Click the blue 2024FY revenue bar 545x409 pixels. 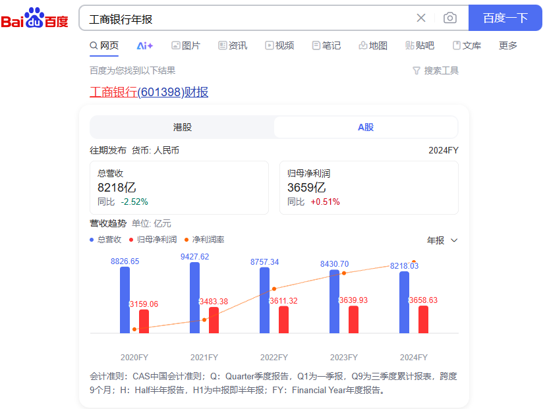(x=404, y=302)
